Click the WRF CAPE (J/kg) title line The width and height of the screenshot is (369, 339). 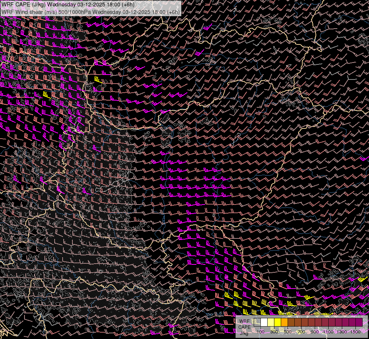pyautogui.click(x=68, y=5)
